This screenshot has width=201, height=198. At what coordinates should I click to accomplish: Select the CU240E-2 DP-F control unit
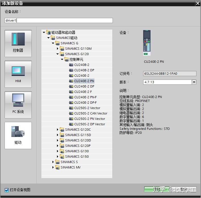pyautogui.click(x=85, y=103)
